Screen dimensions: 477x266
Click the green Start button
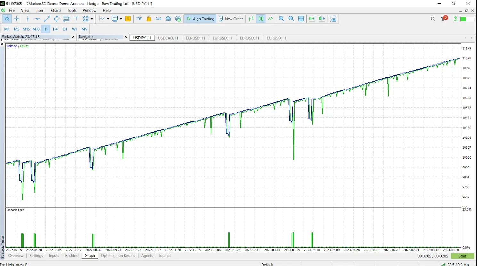tap(463, 256)
